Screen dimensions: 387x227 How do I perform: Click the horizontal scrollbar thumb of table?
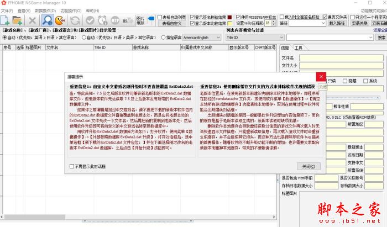click(x=34, y=217)
